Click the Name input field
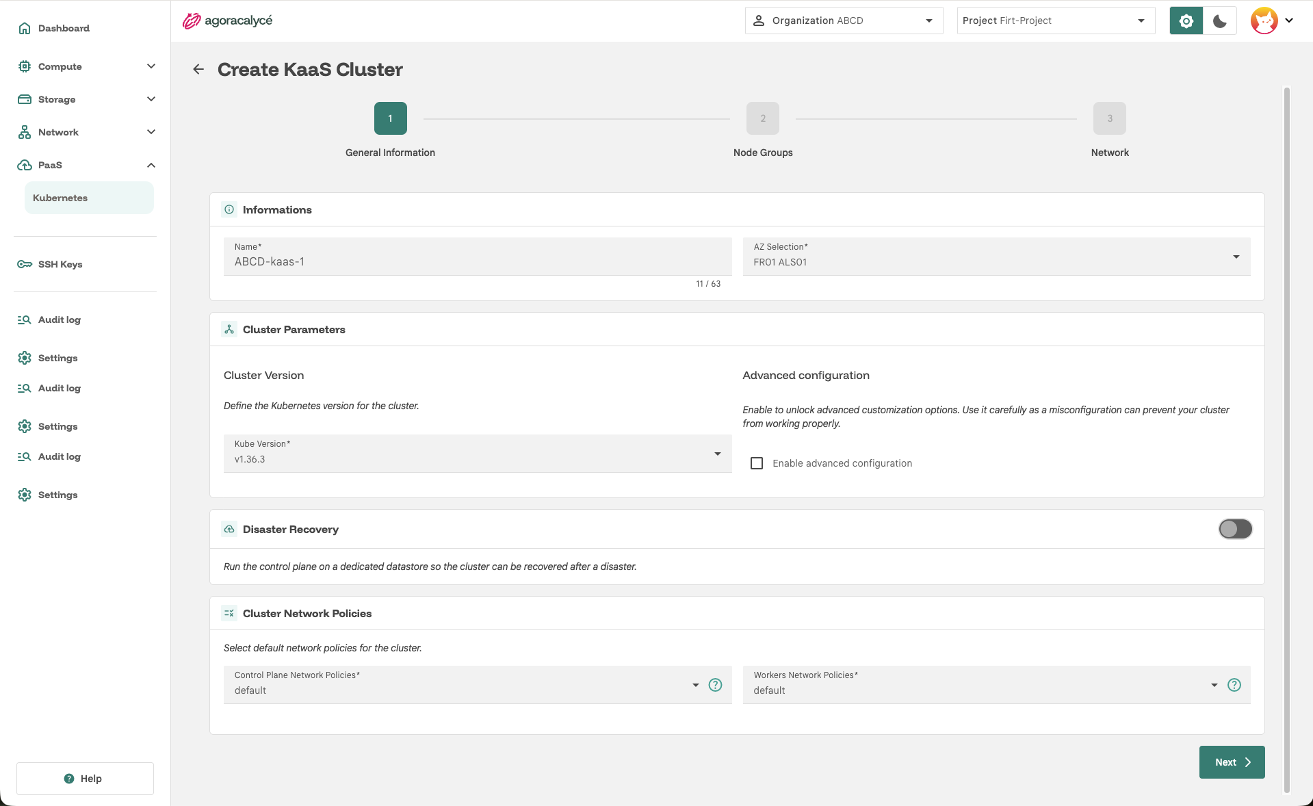Image resolution: width=1313 pixels, height=806 pixels. [478, 257]
